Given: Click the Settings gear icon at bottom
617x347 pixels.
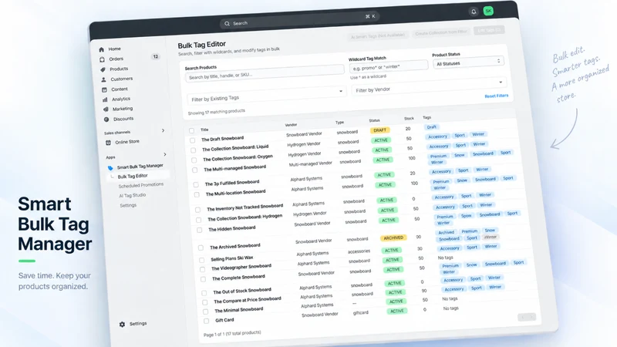Looking at the screenshot, I should 122,324.
